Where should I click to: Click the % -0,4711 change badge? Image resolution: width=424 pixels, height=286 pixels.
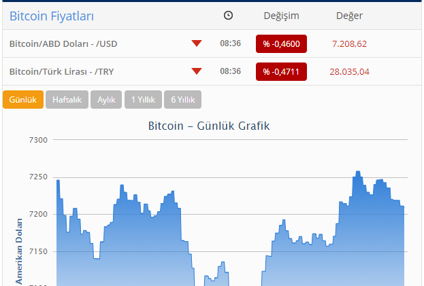click(x=281, y=72)
